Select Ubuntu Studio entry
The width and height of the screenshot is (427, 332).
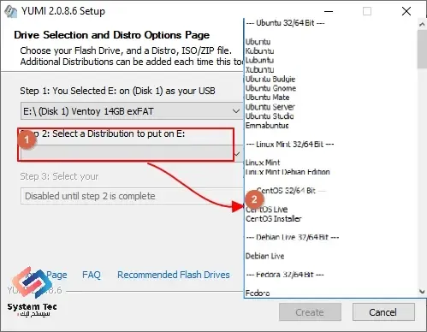click(x=270, y=116)
